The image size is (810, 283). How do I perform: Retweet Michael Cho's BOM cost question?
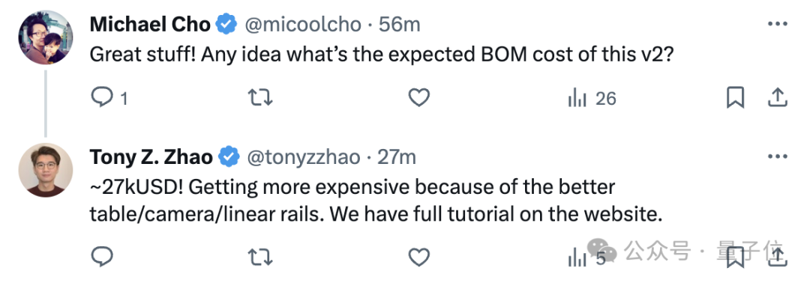point(260,97)
